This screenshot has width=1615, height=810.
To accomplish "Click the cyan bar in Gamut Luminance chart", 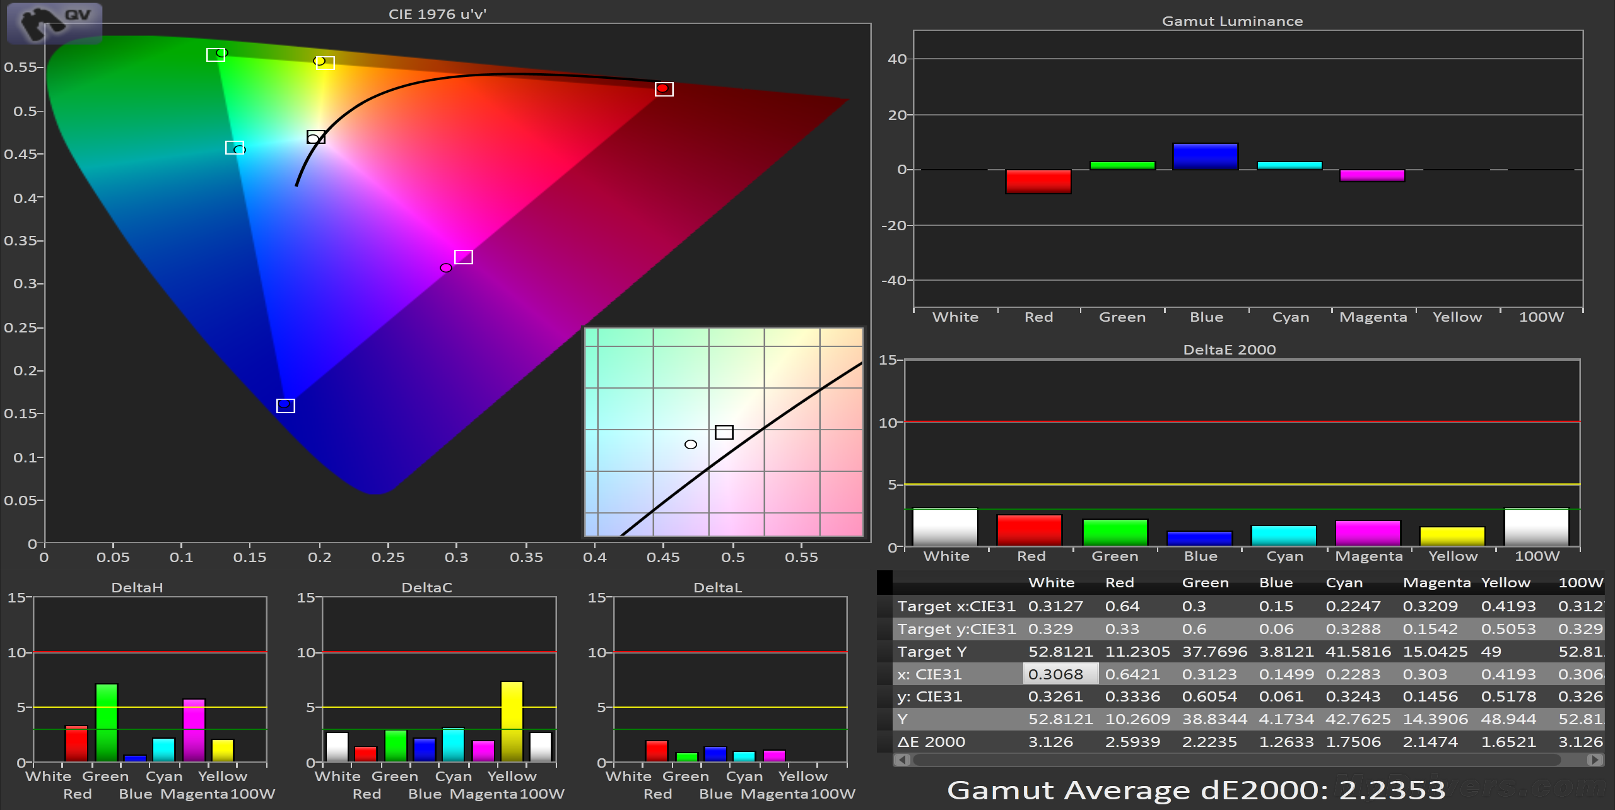I will (x=1289, y=166).
